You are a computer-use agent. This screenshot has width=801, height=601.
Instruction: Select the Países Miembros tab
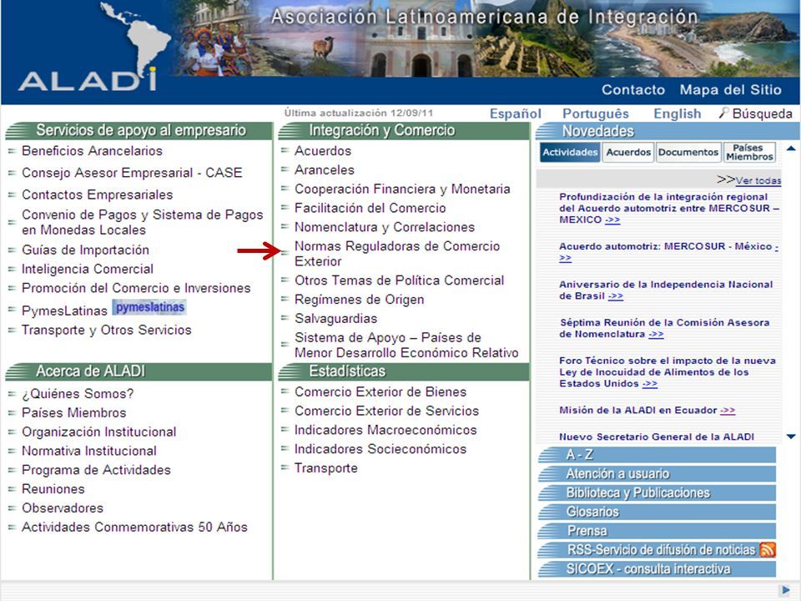(749, 152)
